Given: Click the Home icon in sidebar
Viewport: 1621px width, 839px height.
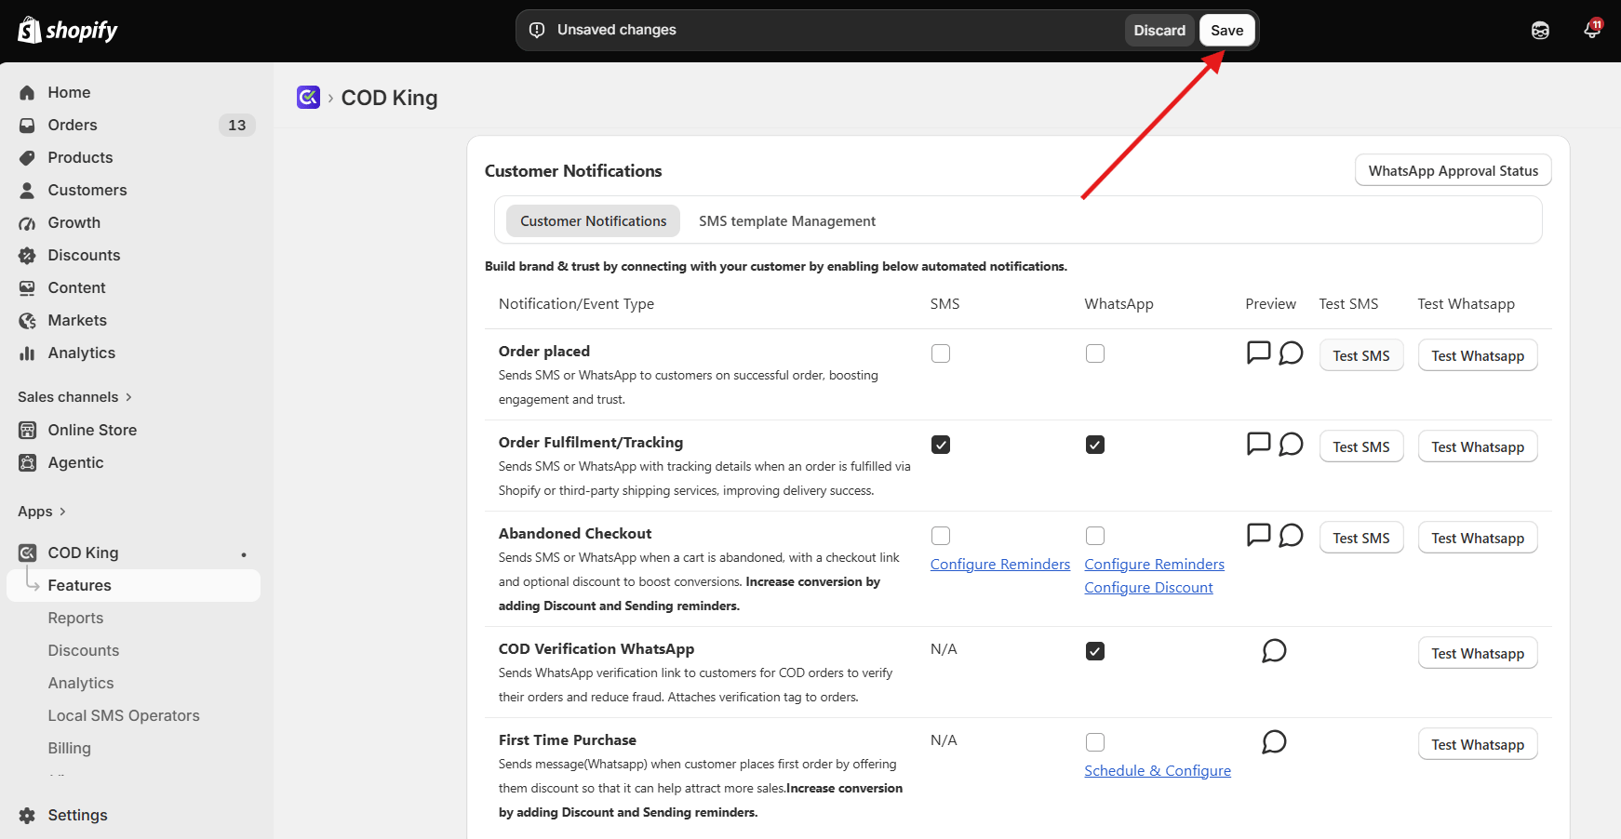Looking at the screenshot, I should pos(28,93).
